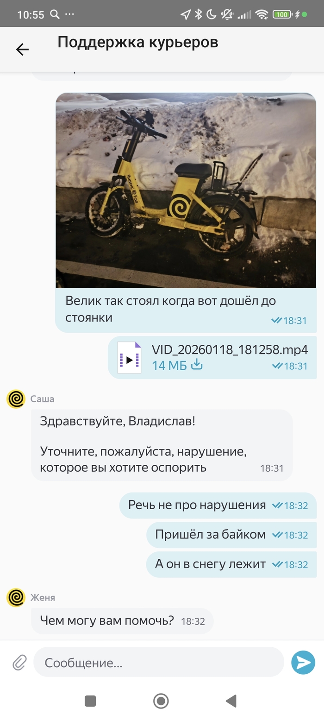324x721 pixels.
Task: Select message 'Пришёл за байком'
Action: (231, 535)
